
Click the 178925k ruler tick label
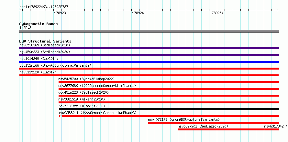[216, 13]
